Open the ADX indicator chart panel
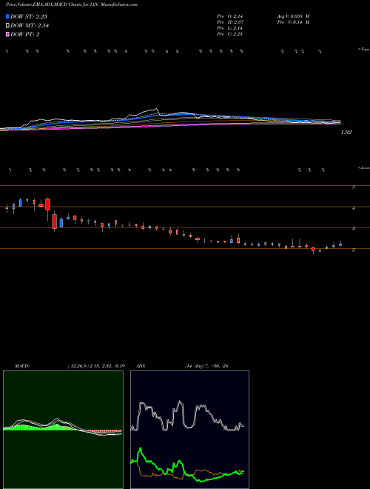The width and height of the screenshot is (370, 489). (x=189, y=430)
